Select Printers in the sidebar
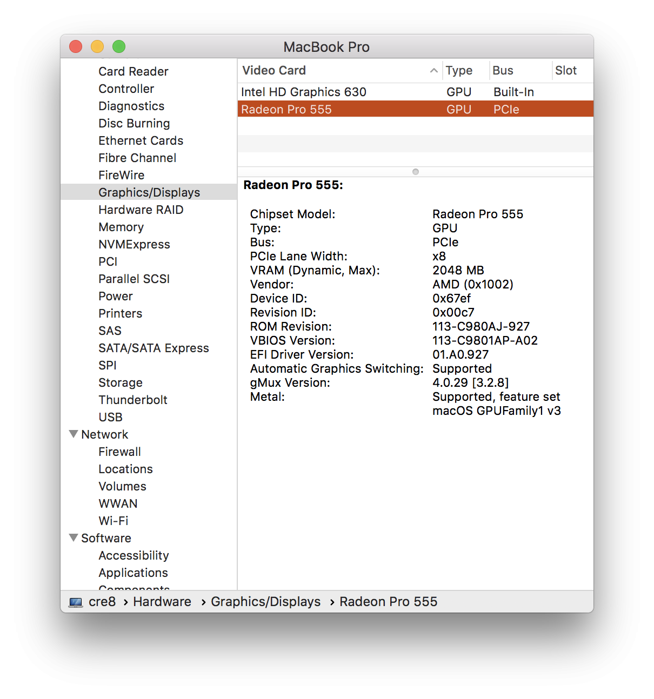 pos(121,313)
